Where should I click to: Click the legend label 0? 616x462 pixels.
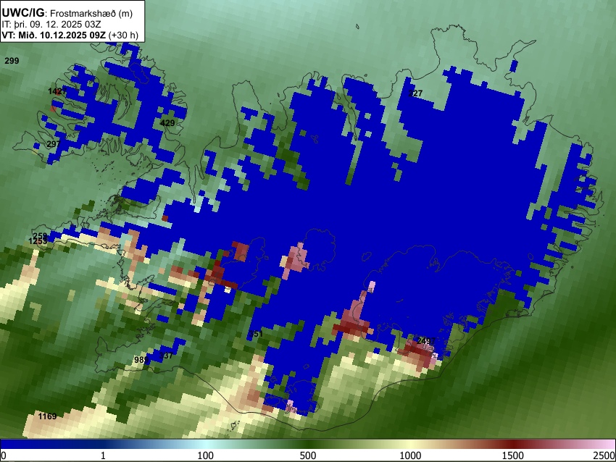coord(4,455)
